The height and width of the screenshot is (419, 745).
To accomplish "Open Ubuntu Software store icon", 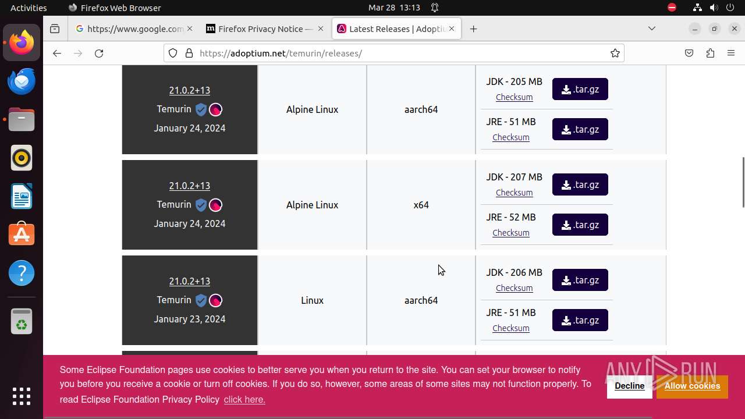I will pos(22,235).
